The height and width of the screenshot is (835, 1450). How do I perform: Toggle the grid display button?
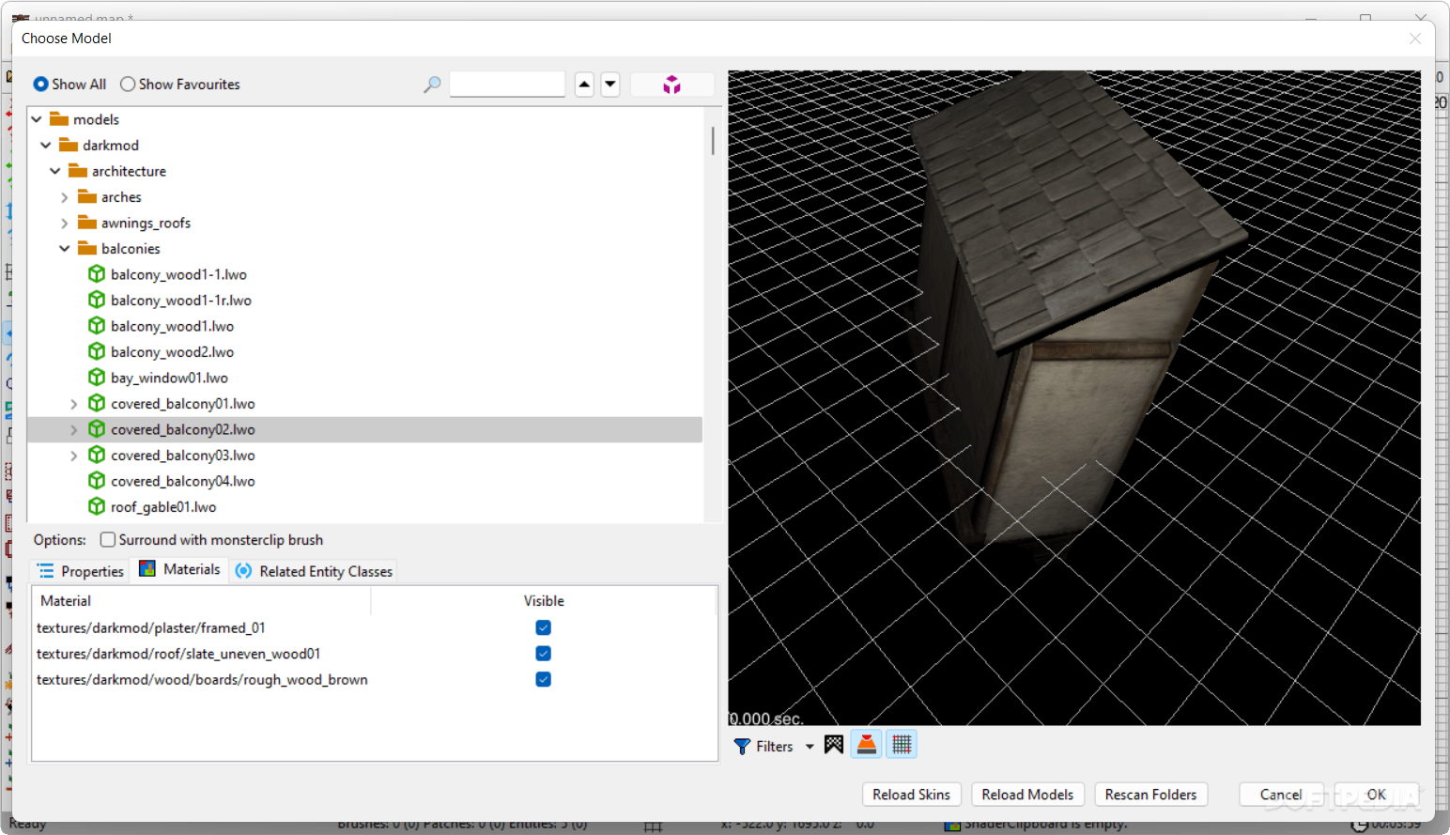tap(902, 745)
